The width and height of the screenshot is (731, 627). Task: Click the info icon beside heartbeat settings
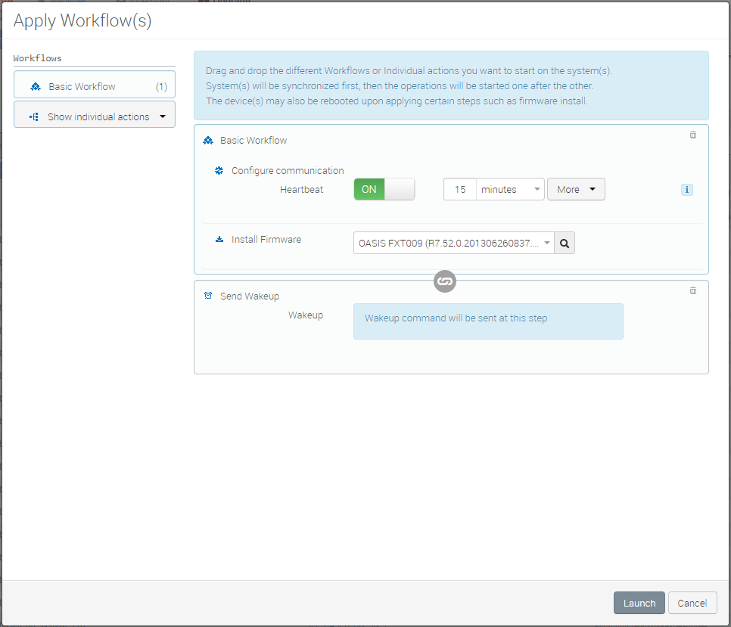click(686, 190)
